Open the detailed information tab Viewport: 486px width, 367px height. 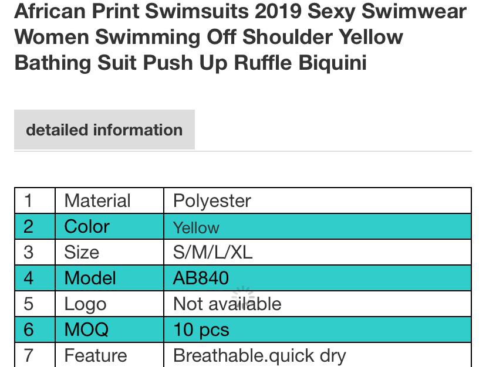(104, 130)
